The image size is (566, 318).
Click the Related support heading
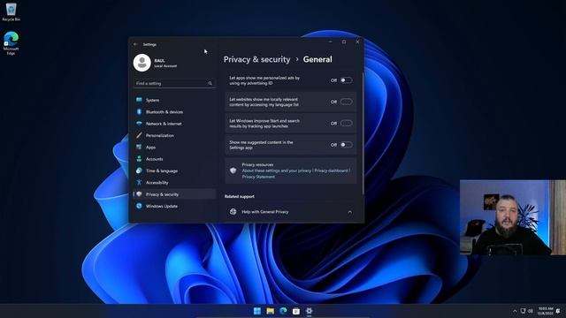[x=240, y=196]
